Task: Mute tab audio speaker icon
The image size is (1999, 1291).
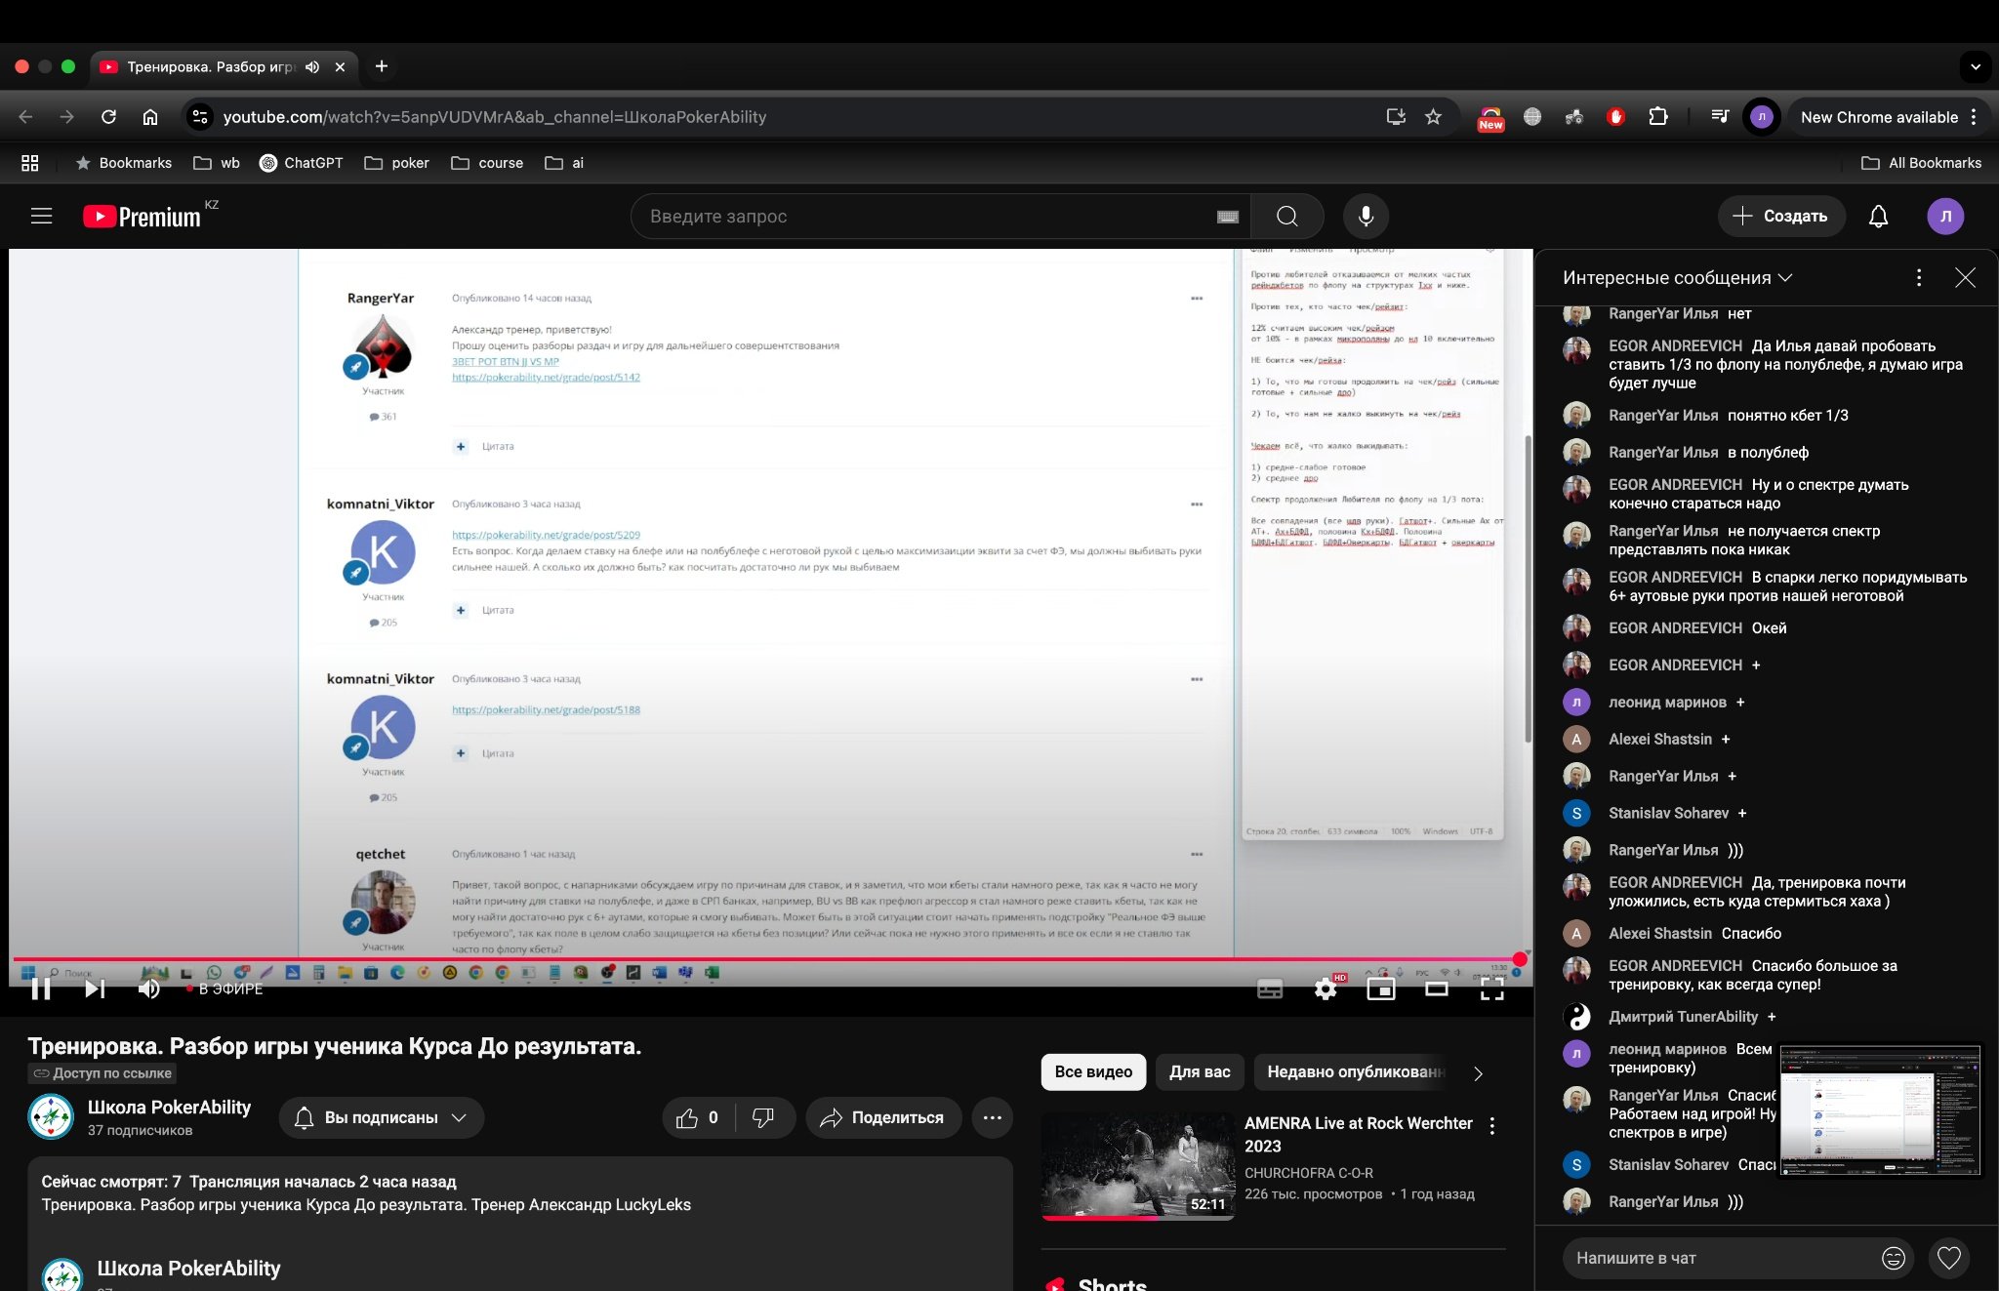Action: (312, 67)
